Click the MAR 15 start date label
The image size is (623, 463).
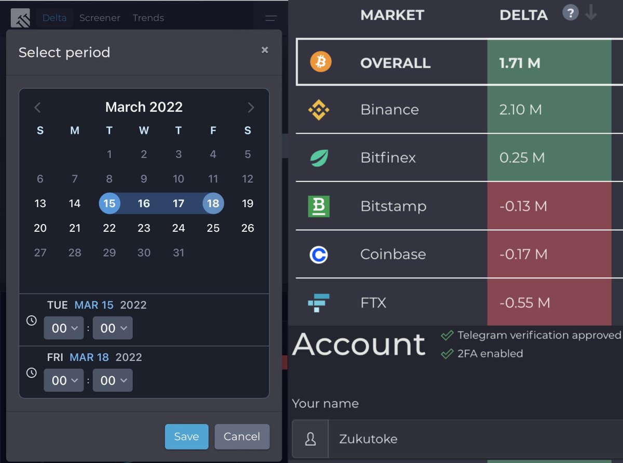[94, 305]
